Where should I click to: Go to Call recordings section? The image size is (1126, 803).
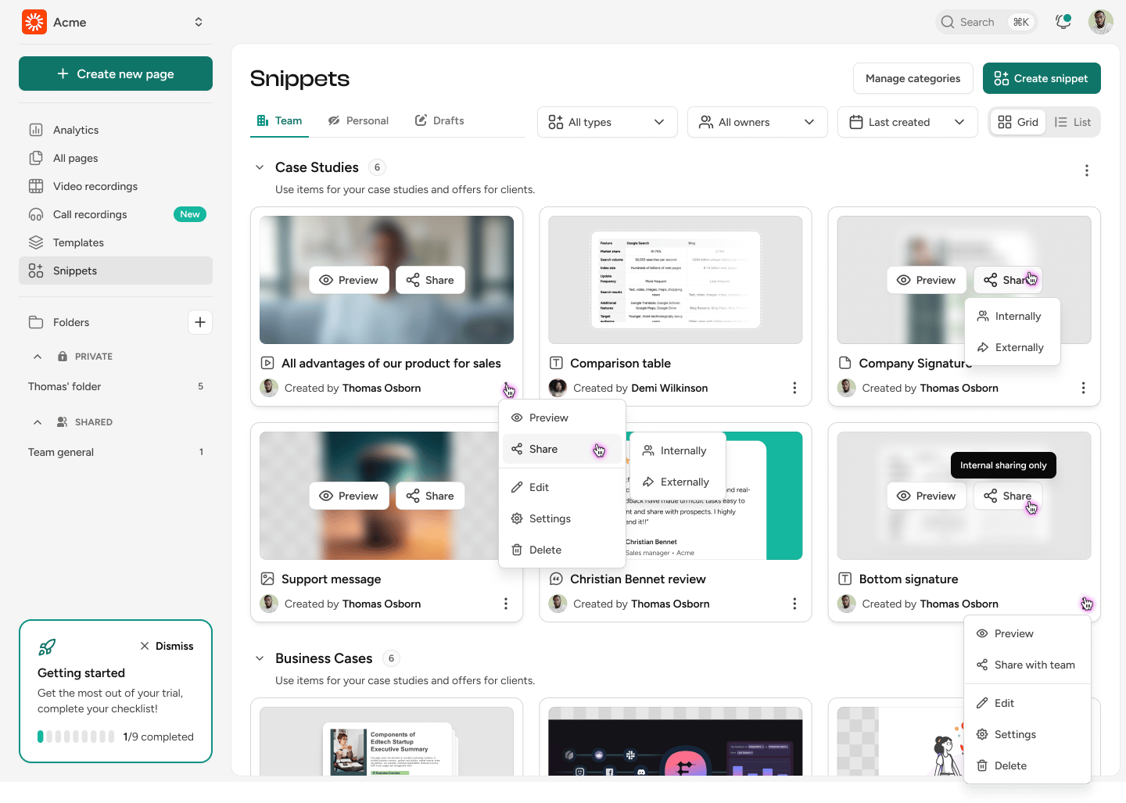(90, 214)
